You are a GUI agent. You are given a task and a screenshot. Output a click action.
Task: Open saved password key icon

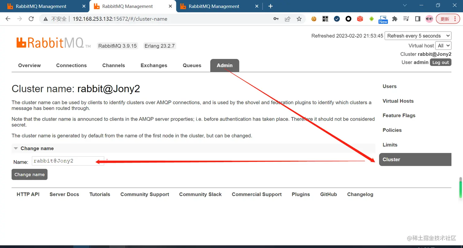pyautogui.click(x=276, y=19)
